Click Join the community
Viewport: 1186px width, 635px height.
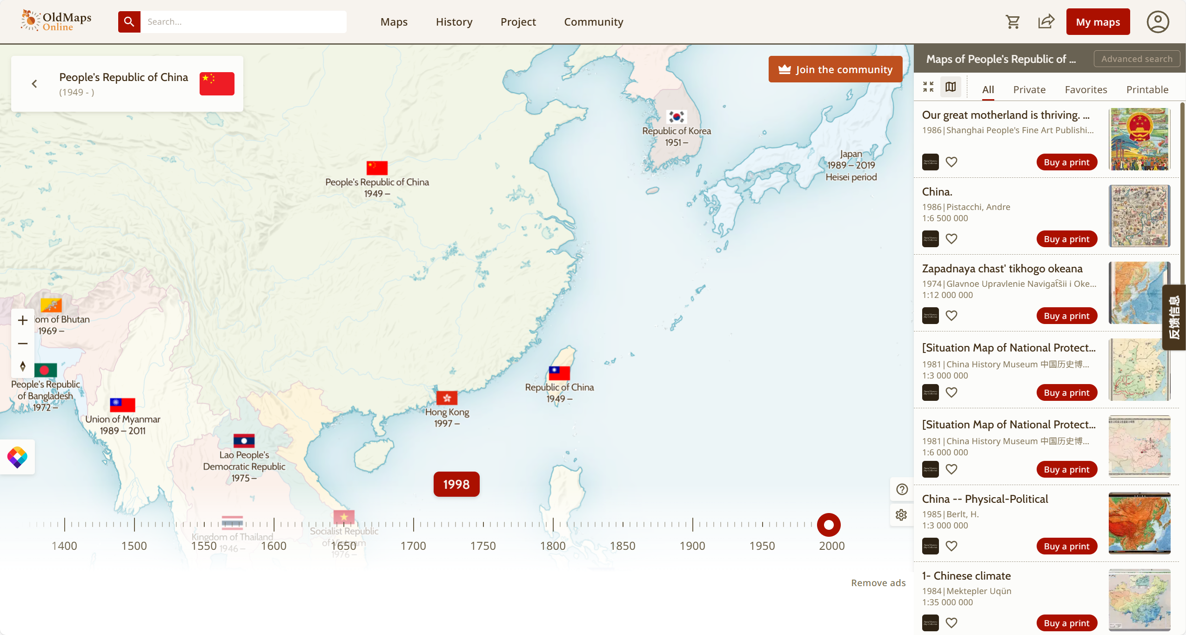835,69
